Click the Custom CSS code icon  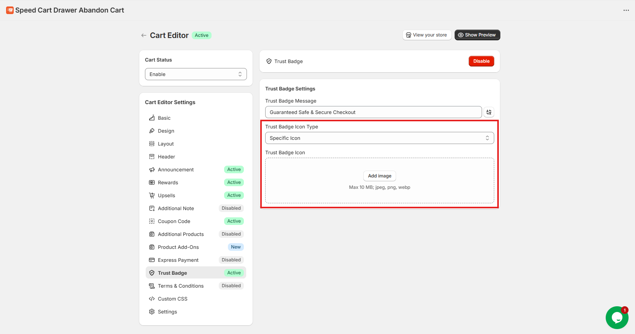tap(152, 299)
